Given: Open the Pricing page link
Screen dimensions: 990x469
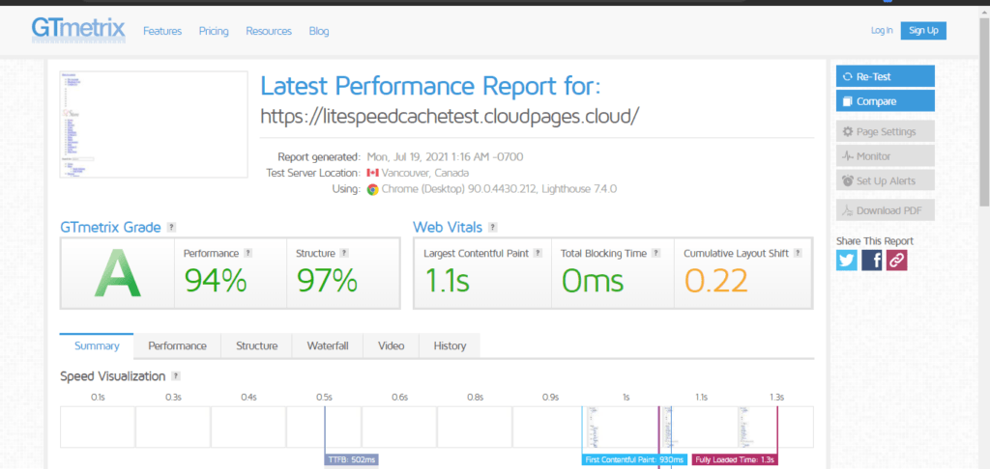Looking at the screenshot, I should point(214,31).
